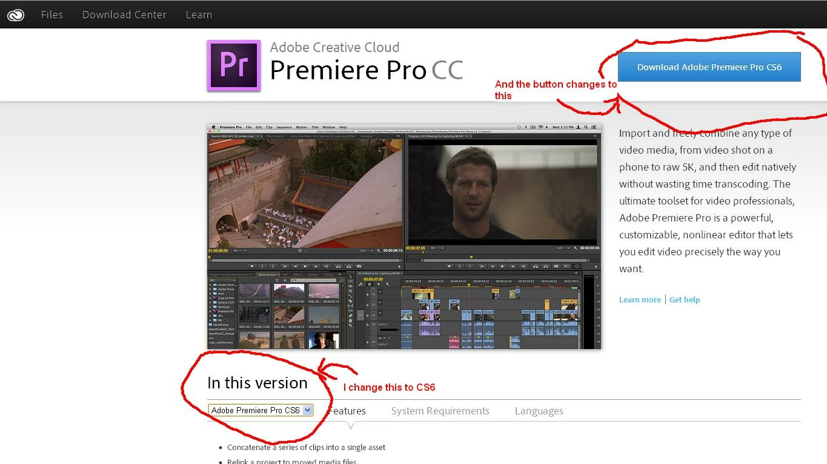Click the Creative Cloud logo icon
This screenshot has width=827, height=464.
[x=15, y=15]
